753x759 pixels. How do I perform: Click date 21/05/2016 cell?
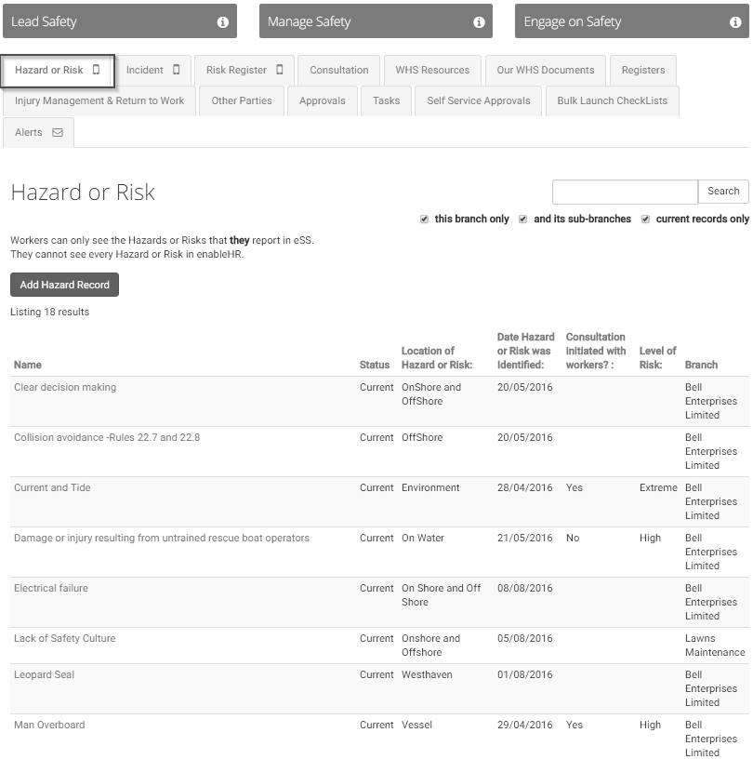[x=524, y=539]
